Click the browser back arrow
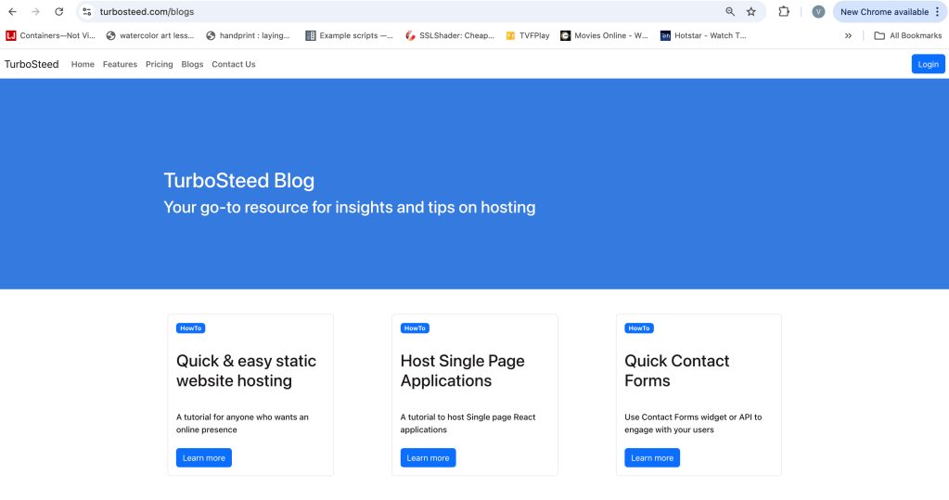The width and height of the screenshot is (949, 500). [x=13, y=12]
